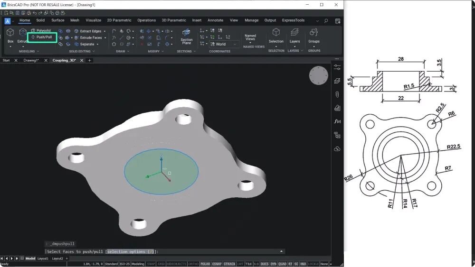This screenshot has width=475, height=267.
Task: Switch to the Drawing1 document tab
Action: tap(31, 61)
